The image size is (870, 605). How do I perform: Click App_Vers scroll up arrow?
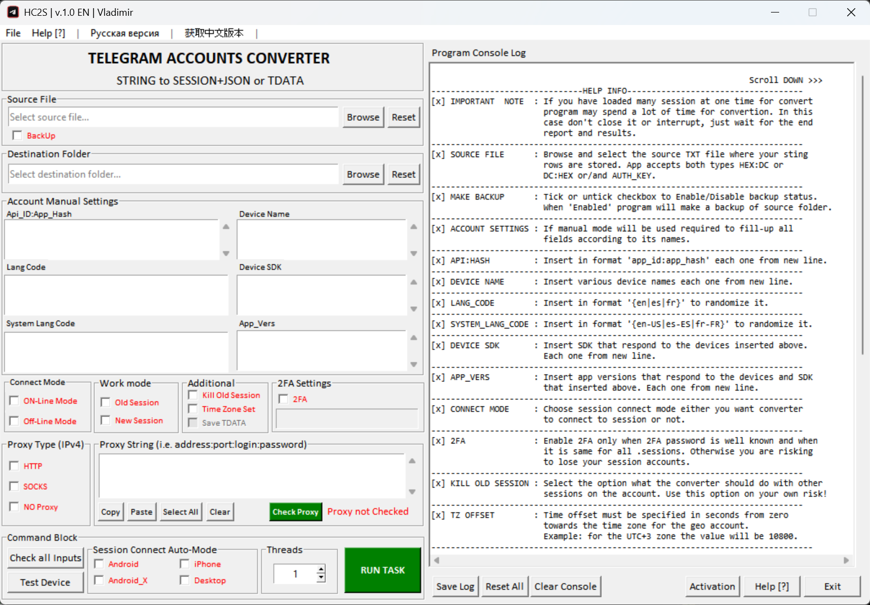click(414, 337)
